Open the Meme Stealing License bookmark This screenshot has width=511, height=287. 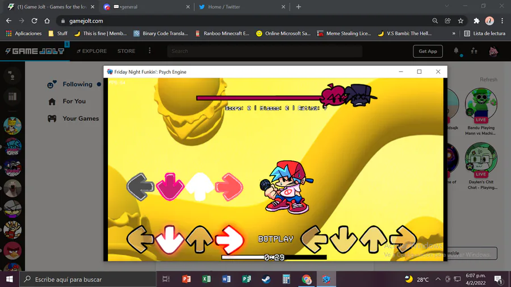[344, 33]
